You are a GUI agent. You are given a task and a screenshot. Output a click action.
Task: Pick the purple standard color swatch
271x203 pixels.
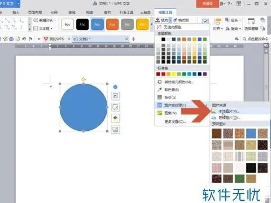coord(205,74)
